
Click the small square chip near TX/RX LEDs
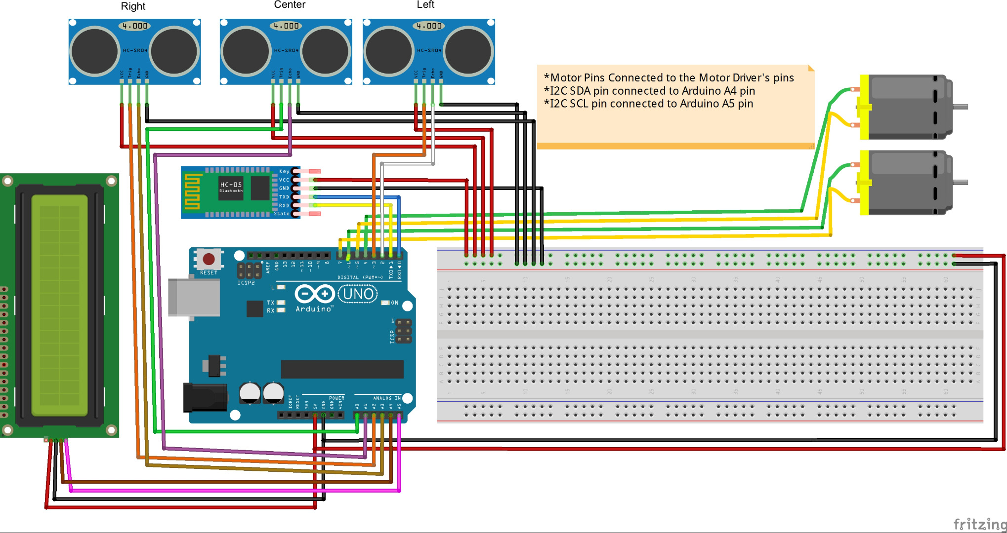coord(254,308)
